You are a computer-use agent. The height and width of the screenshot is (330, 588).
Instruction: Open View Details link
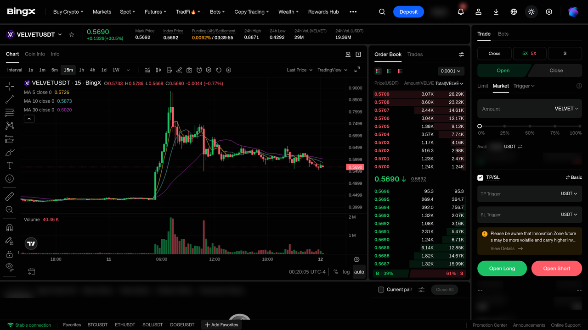(x=507, y=248)
